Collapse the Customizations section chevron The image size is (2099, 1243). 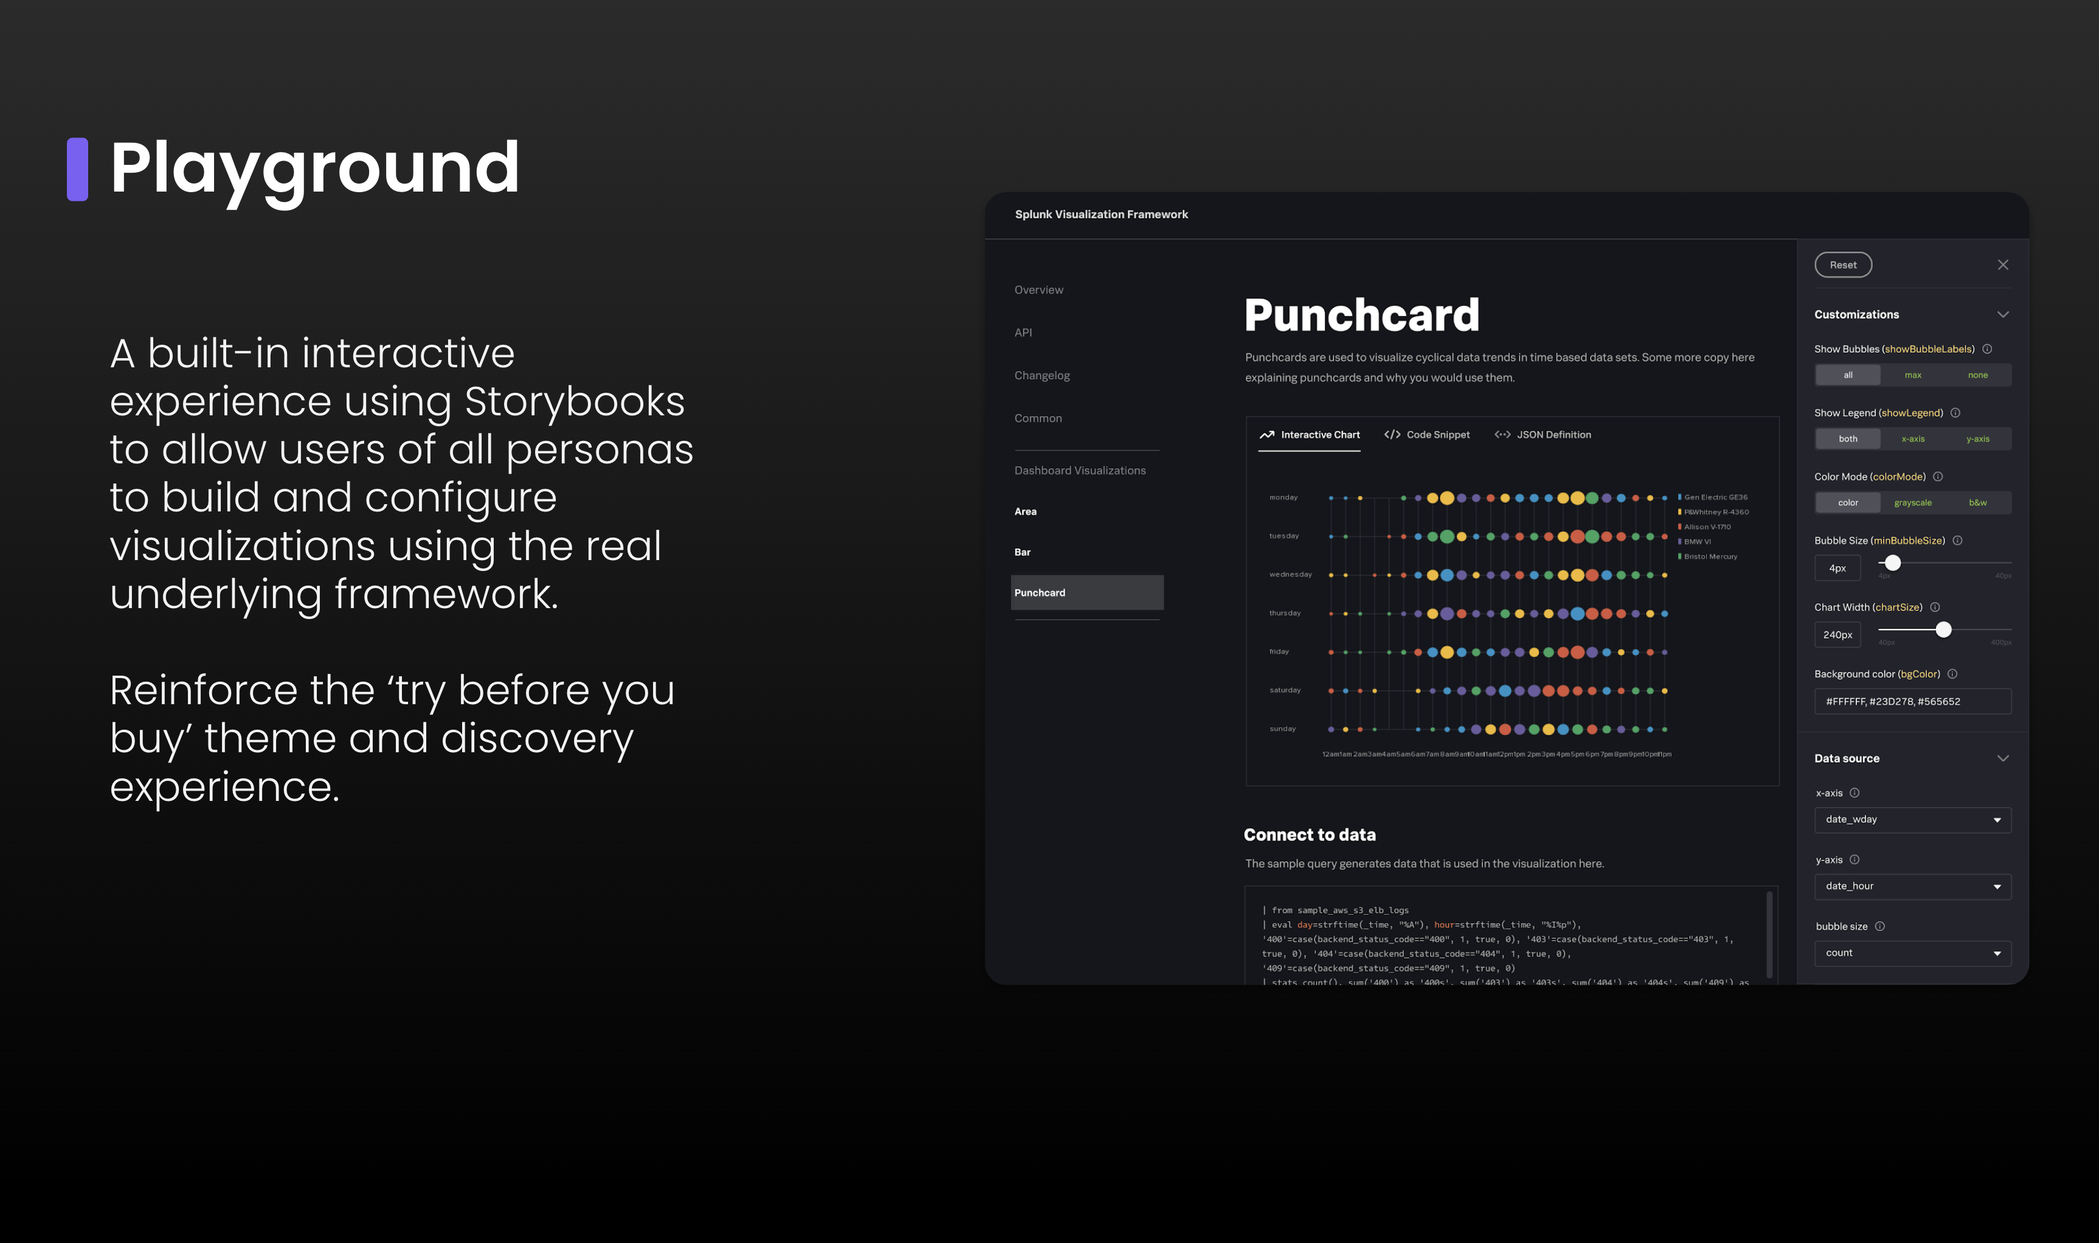2003,315
